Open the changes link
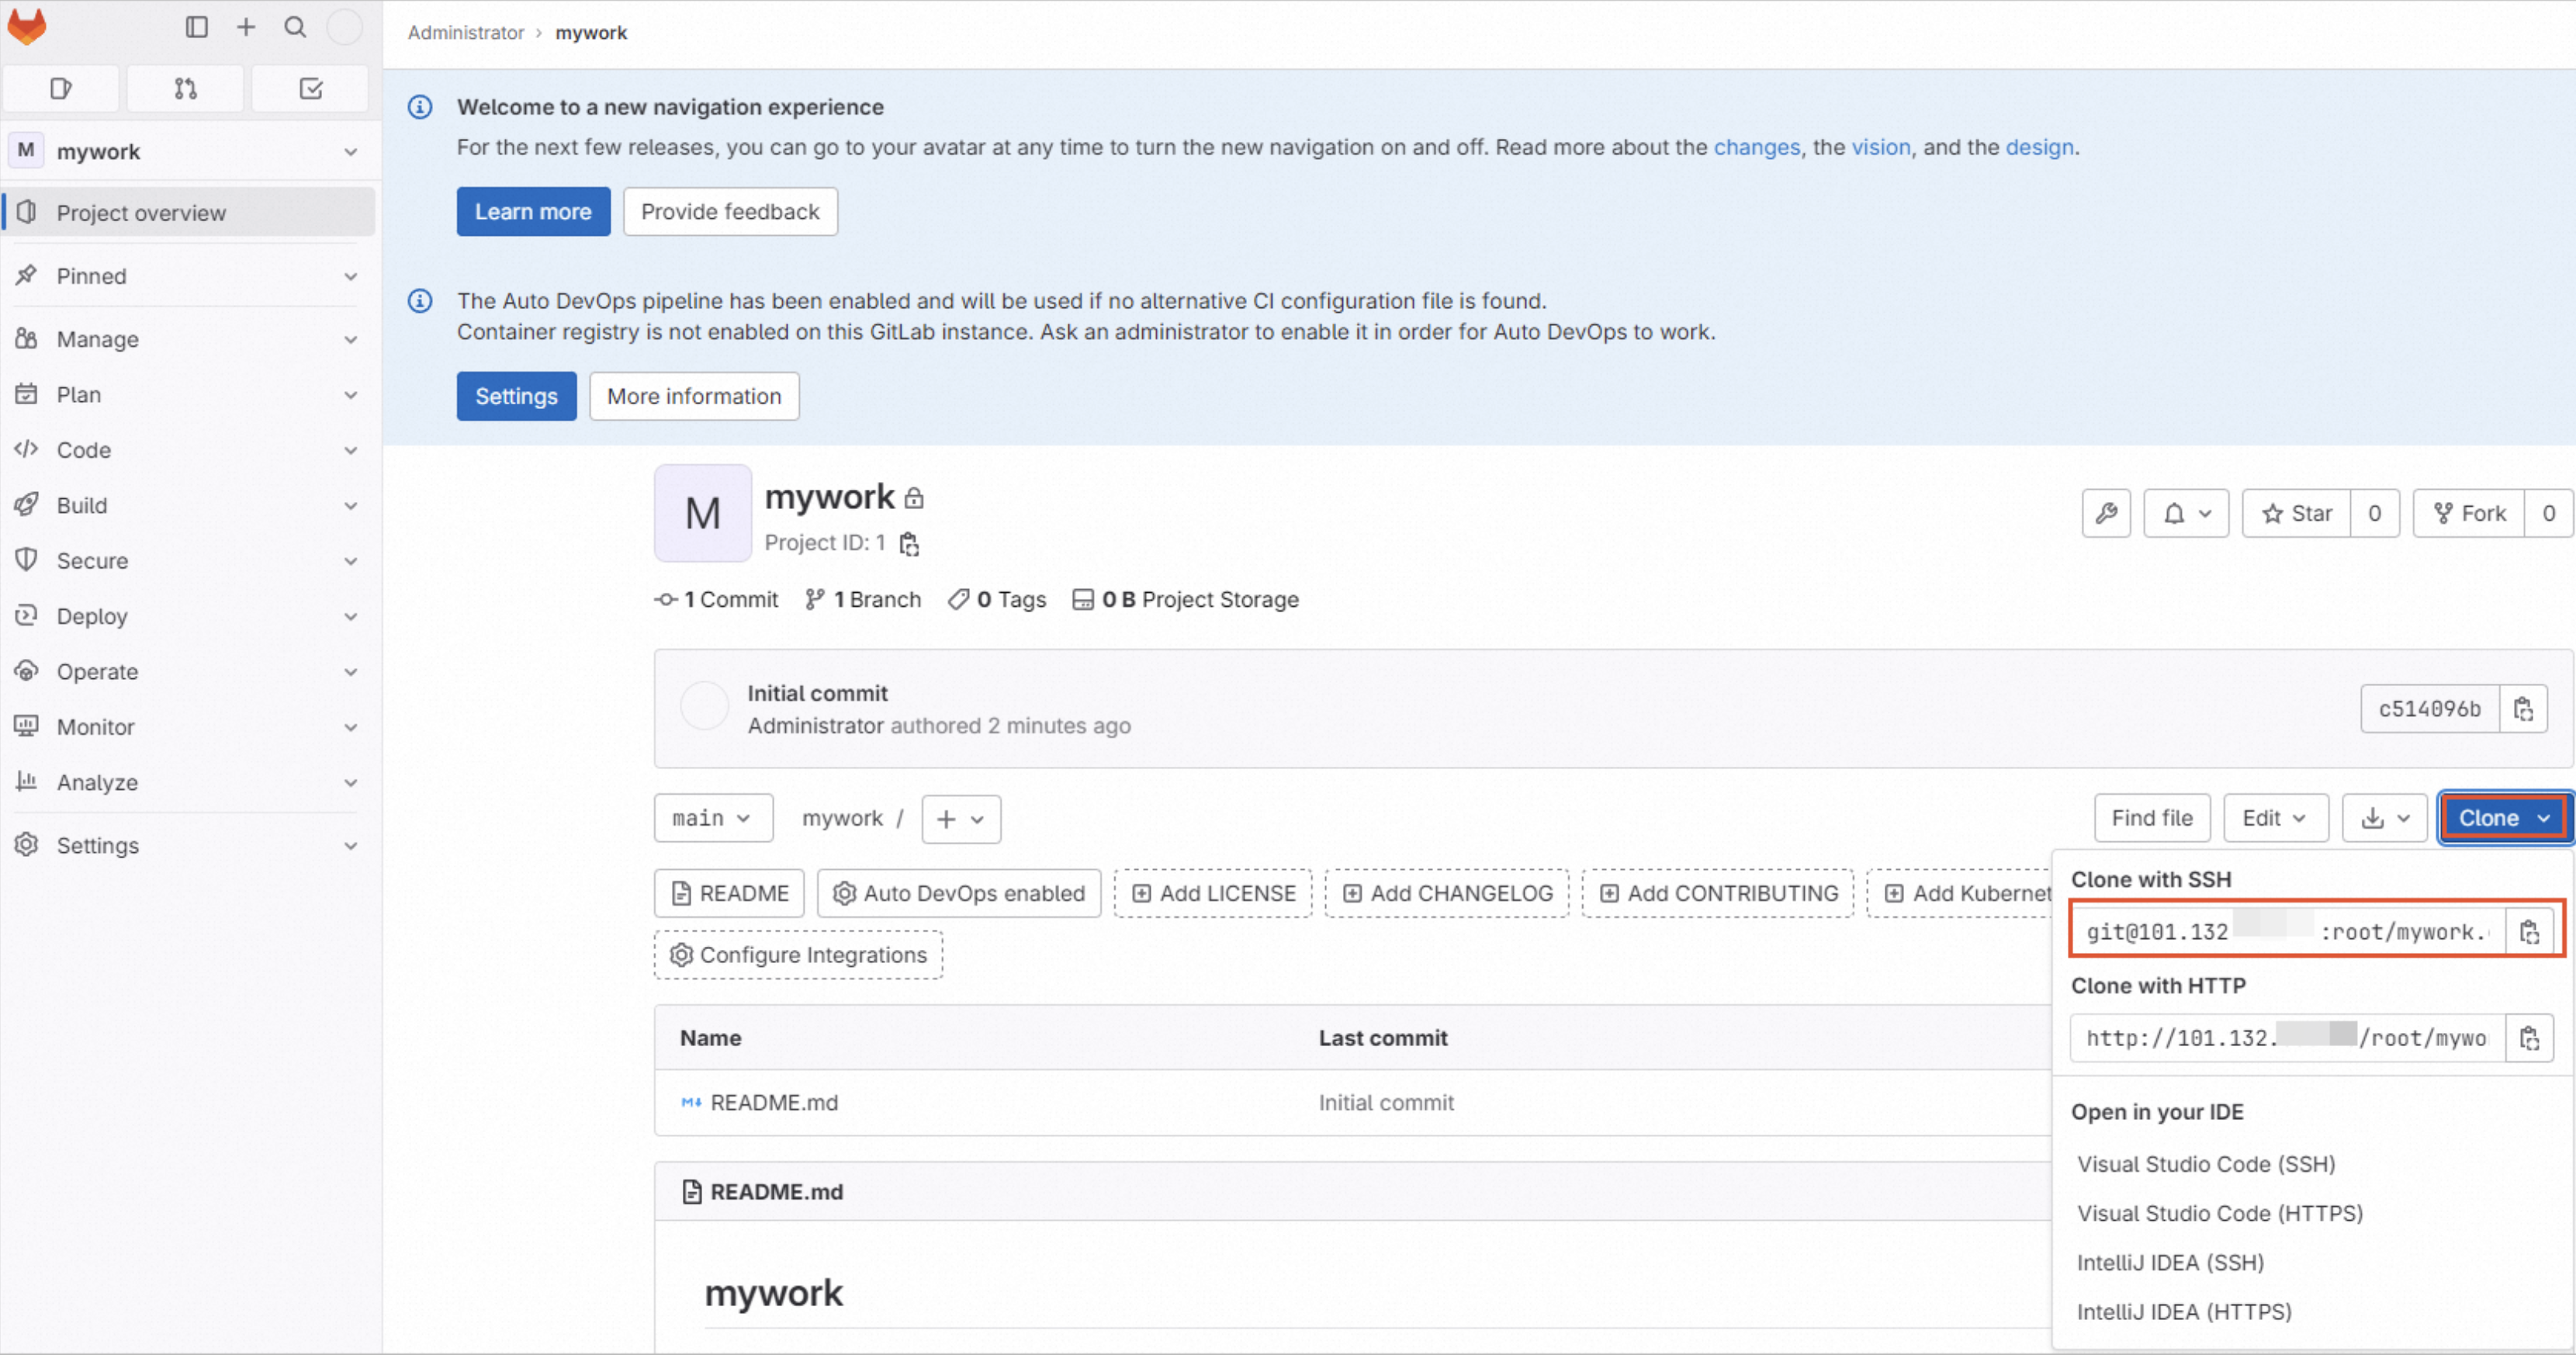This screenshot has width=2576, height=1355. [x=1756, y=148]
